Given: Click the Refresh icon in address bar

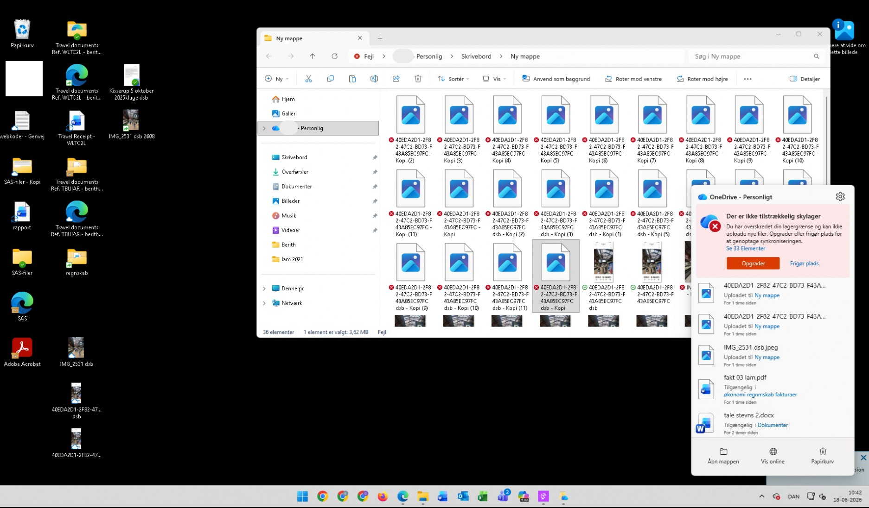Looking at the screenshot, I should (334, 56).
